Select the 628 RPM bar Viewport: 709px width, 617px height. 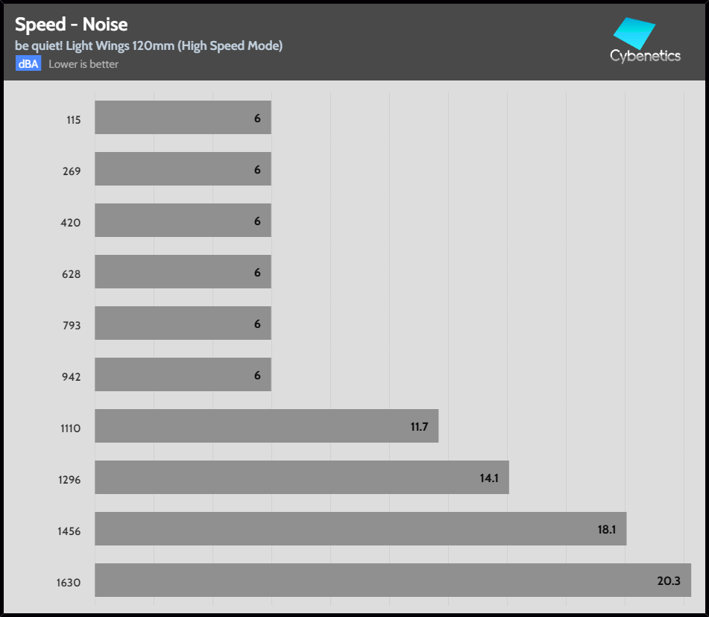pyautogui.click(x=183, y=272)
